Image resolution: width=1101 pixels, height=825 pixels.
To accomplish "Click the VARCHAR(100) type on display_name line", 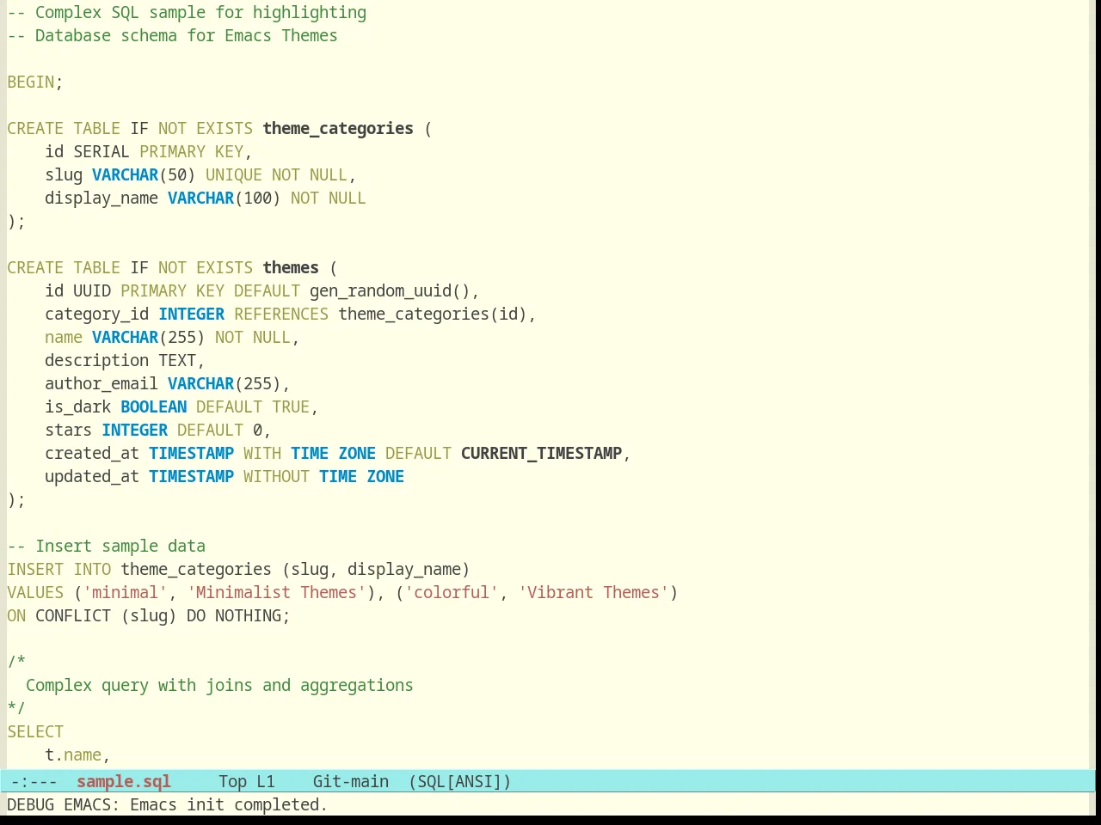I will pos(225,198).
